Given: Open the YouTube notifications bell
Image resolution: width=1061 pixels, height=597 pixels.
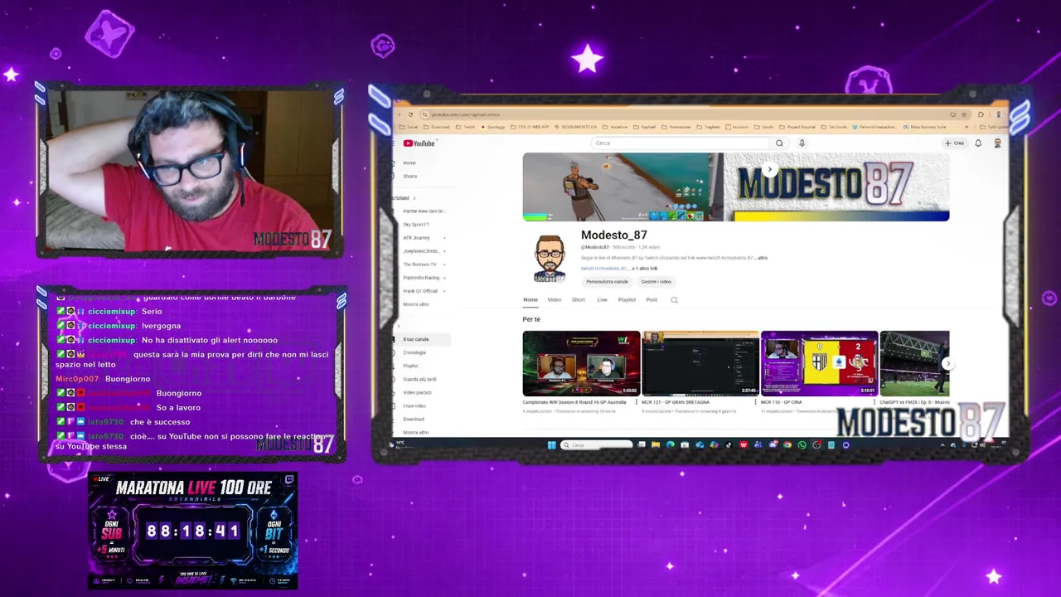Looking at the screenshot, I should (978, 143).
